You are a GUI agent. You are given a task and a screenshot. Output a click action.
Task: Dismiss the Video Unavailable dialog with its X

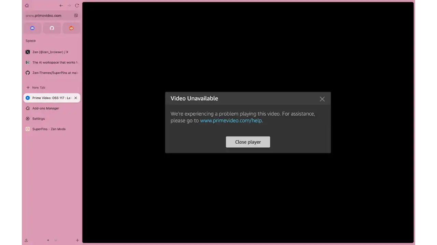click(x=322, y=99)
